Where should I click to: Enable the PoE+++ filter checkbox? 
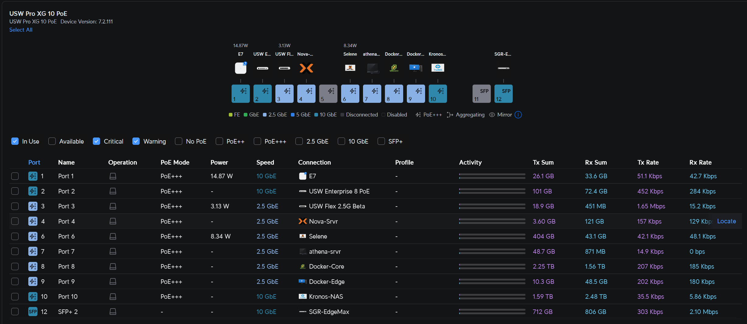pos(257,141)
